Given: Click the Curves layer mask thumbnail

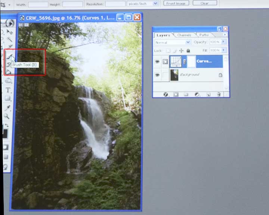Looking at the screenshot, I should tap(191, 61).
